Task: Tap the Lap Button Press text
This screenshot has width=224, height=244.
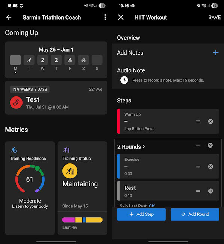Action: [139, 129]
